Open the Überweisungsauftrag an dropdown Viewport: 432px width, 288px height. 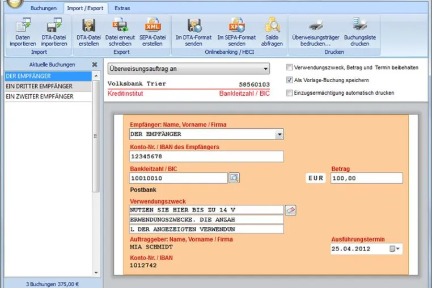tap(188, 69)
